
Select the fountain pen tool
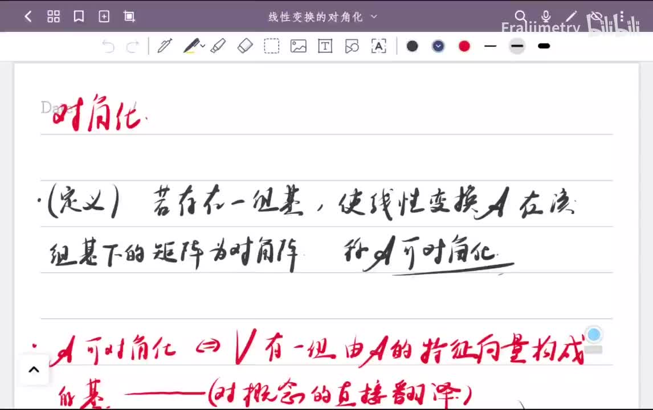coord(165,46)
